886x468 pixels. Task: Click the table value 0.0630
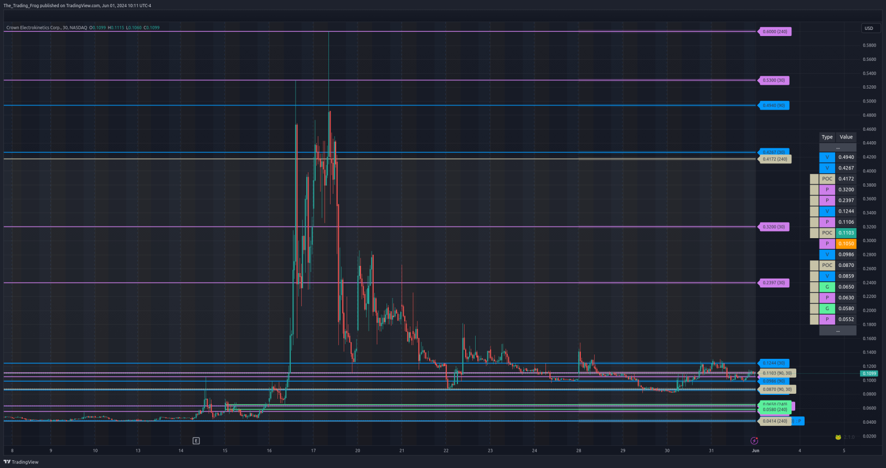click(x=846, y=297)
